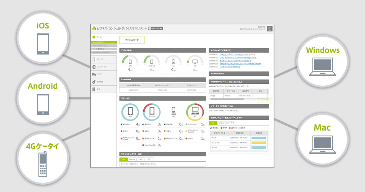Select 4G tab in security policy panel
Image resolution: width=365 pixels, height=192 pixels.
coord(141,159)
